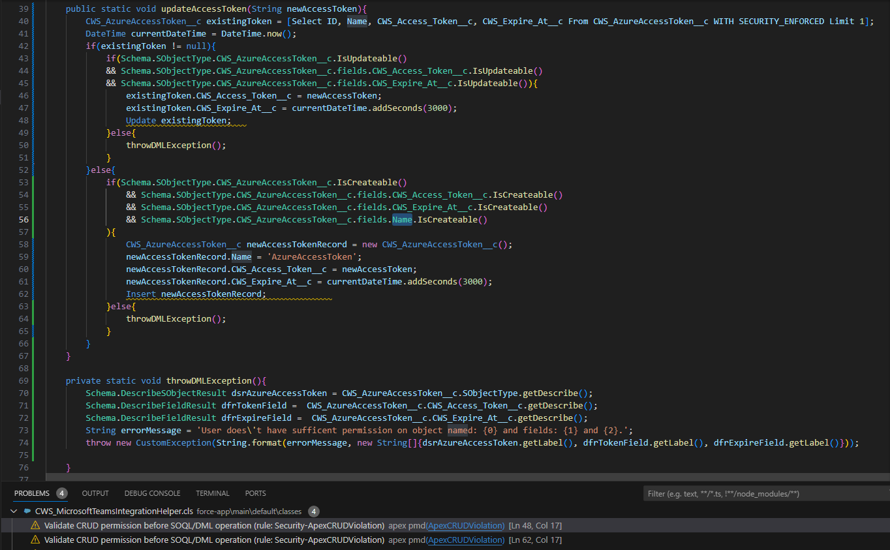Switch to the TERMINAL tab
Image resolution: width=890 pixels, height=550 pixels.
click(x=212, y=493)
